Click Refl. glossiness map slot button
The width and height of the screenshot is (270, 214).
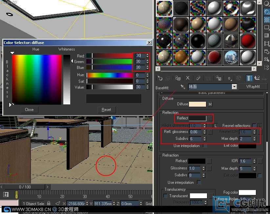pyautogui.click(x=210, y=132)
